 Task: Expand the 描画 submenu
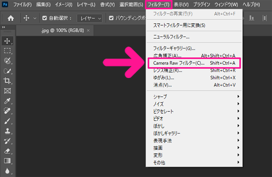click(194, 148)
